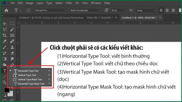Select the Zoom tool
This screenshot has width=182, height=102.
tap(4, 83)
